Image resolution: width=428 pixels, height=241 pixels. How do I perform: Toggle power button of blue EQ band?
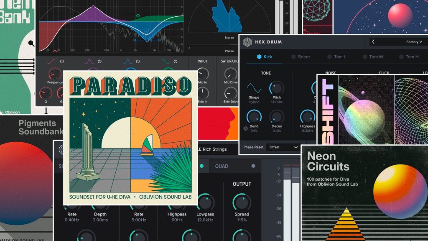coord(138,62)
